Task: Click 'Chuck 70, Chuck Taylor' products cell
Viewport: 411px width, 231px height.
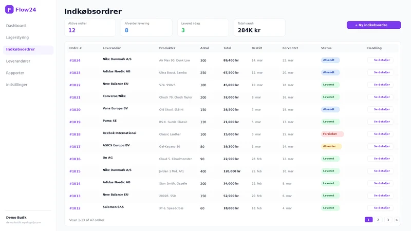Action: click(176, 98)
